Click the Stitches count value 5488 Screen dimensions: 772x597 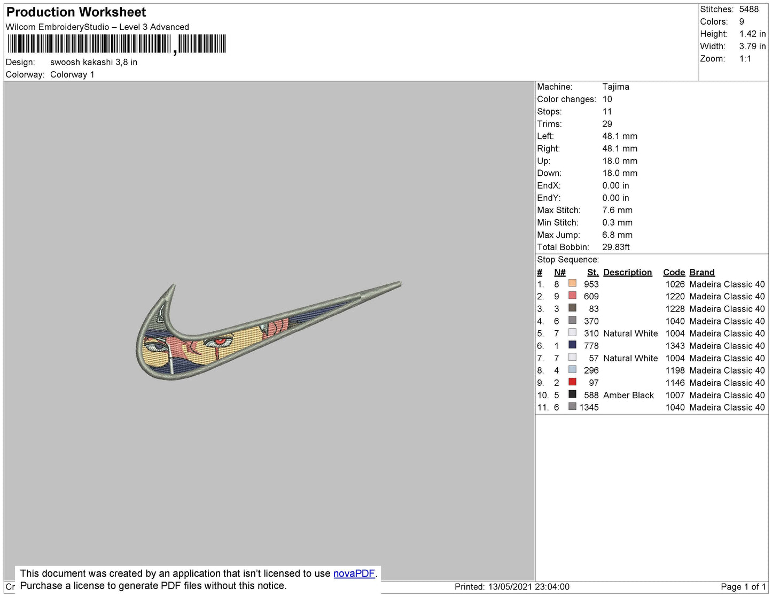coord(748,10)
